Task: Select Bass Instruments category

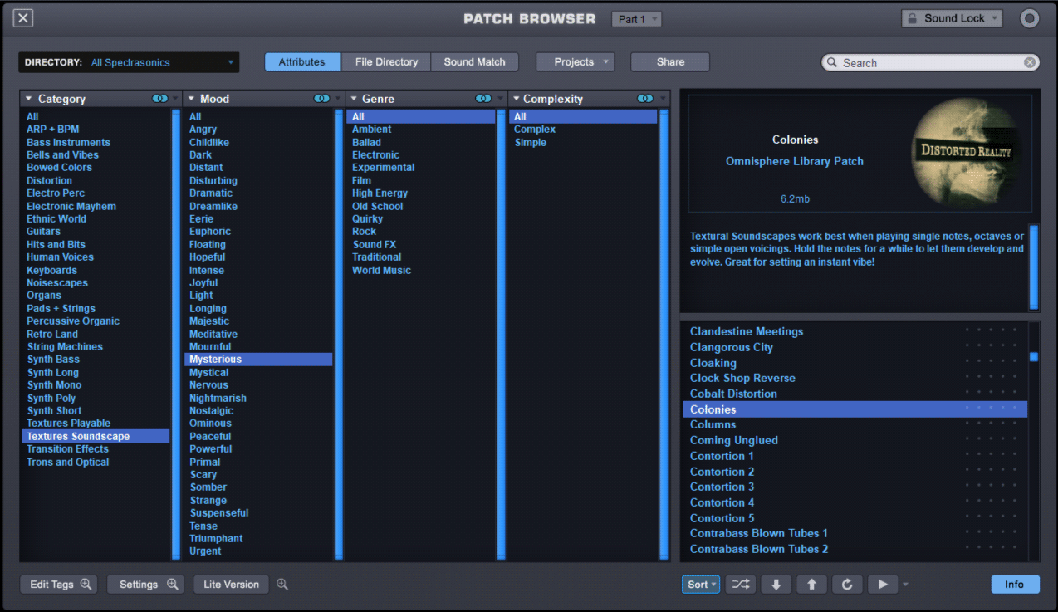Action: (68, 143)
